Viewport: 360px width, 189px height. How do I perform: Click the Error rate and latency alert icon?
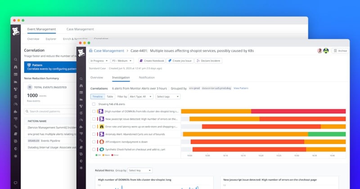[x=102, y=126]
